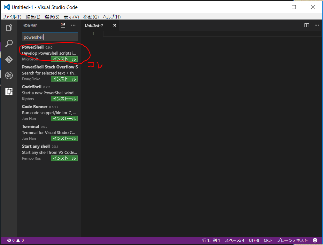This screenshot has height=245, width=323.
Task: Minimize the Visual Studio Code window
Action: (x=275, y=7)
